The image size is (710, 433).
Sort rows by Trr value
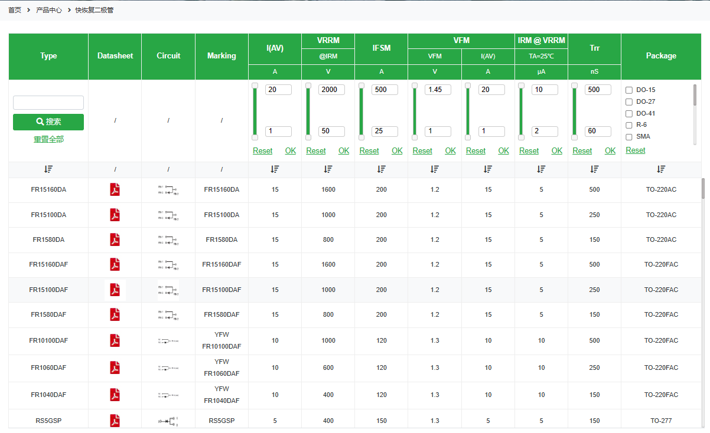tap(594, 169)
